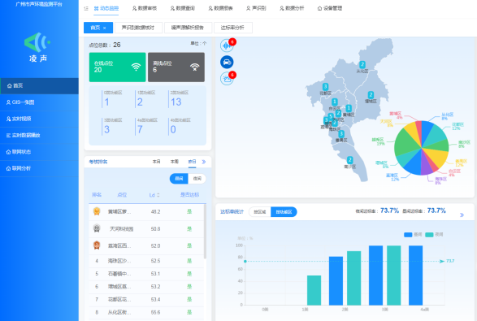Click the 凌声 logo in the sidebar
477x321 pixels.
(x=38, y=47)
